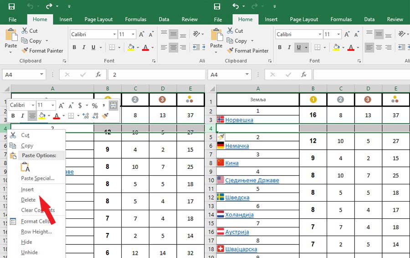The image size is (410, 258).
Task: Click the Save icon in right window
Action: point(217,6)
